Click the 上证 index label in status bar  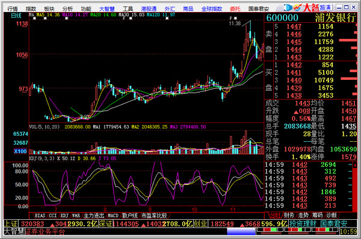(11, 224)
